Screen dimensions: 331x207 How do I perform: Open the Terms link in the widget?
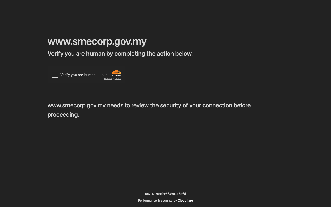point(118,78)
